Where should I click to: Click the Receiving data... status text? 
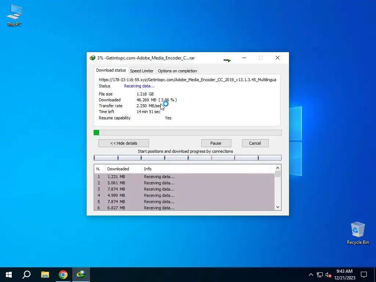pos(139,86)
